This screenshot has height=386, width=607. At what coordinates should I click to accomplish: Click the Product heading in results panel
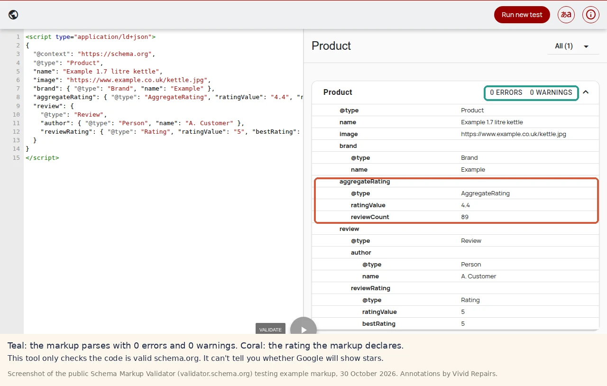(x=331, y=46)
